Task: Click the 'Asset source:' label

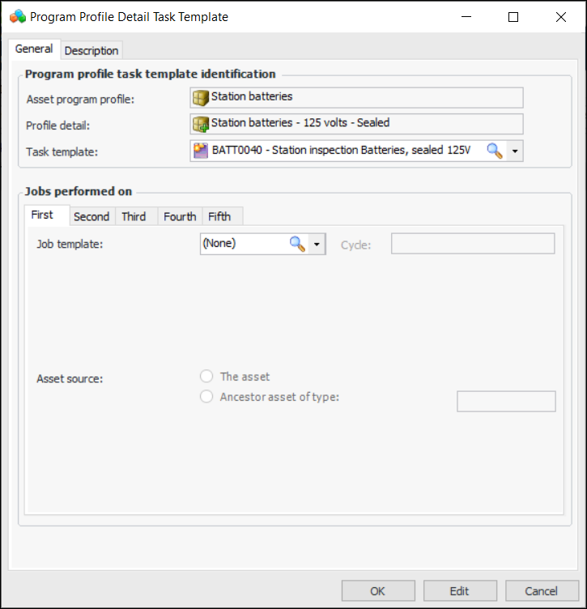Action: point(70,379)
